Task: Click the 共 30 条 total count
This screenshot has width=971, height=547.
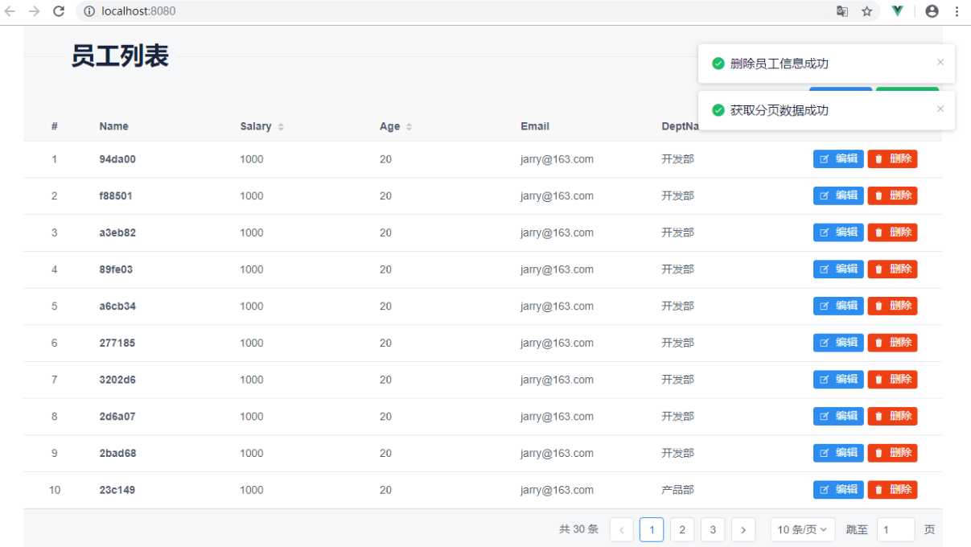Action: coord(578,529)
